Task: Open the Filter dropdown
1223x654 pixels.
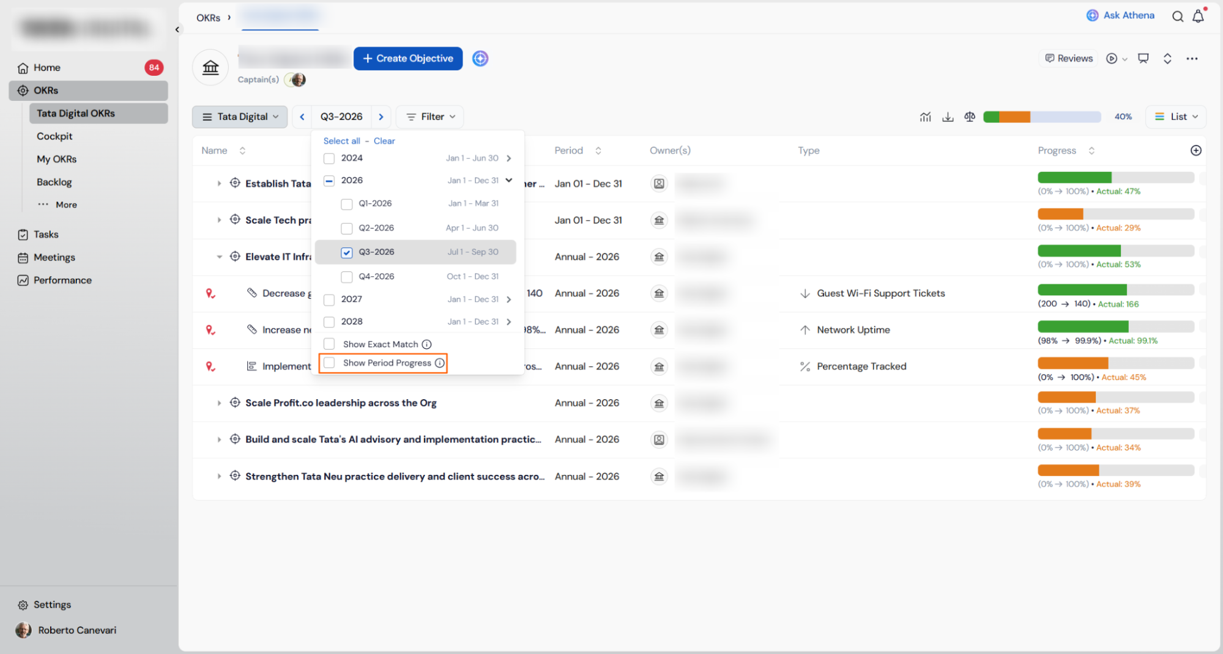Action: 430,117
